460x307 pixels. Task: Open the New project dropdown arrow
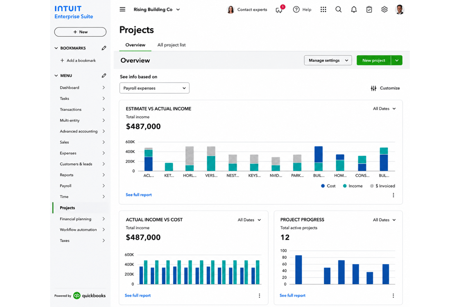pyautogui.click(x=397, y=60)
